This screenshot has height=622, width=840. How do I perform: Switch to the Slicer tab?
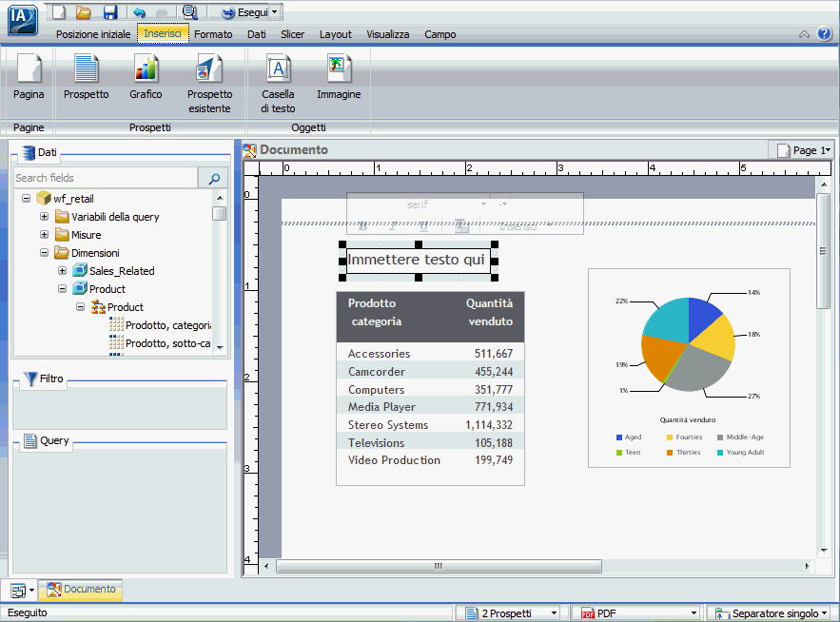[x=292, y=34]
